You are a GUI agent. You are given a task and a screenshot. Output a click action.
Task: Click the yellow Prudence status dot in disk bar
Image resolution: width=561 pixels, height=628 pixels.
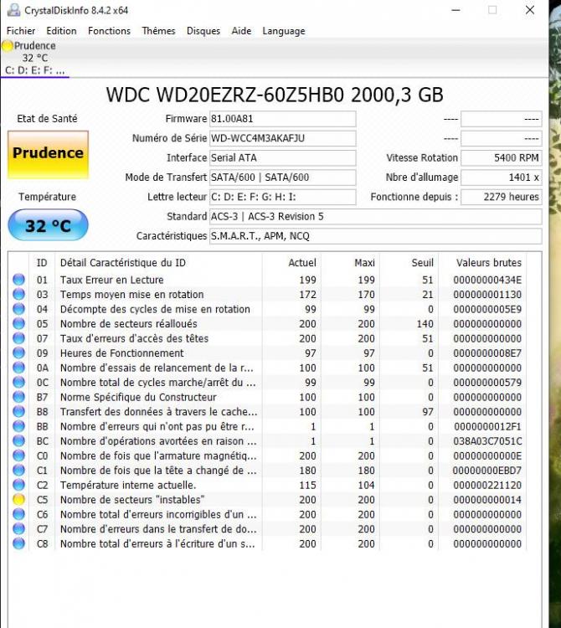[8, 46]
